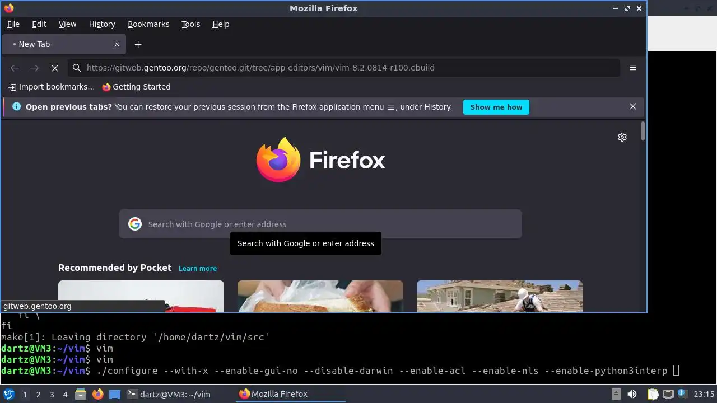Open Import bookmarks toolbar item

(x=52, y=87)
